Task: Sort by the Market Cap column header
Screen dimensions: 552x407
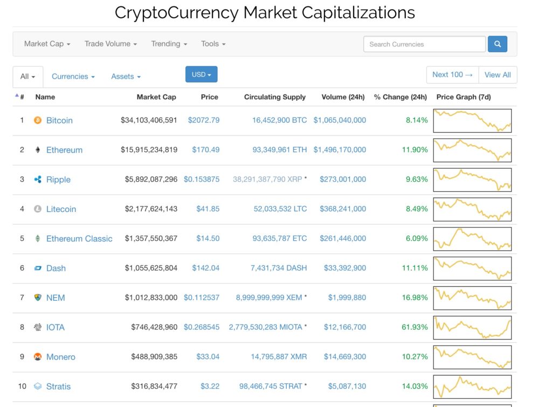Action: click(x=156, y=97)
